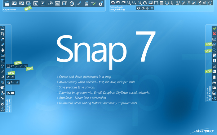The height and width of the screenshot is (135, 217).
Task: Open folder icon in Image Actions
Action: tap(215, 88)
